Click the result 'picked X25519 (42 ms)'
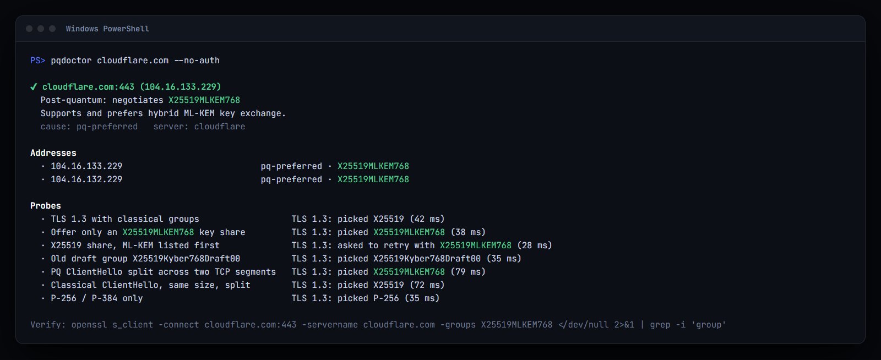 (391, 219)
